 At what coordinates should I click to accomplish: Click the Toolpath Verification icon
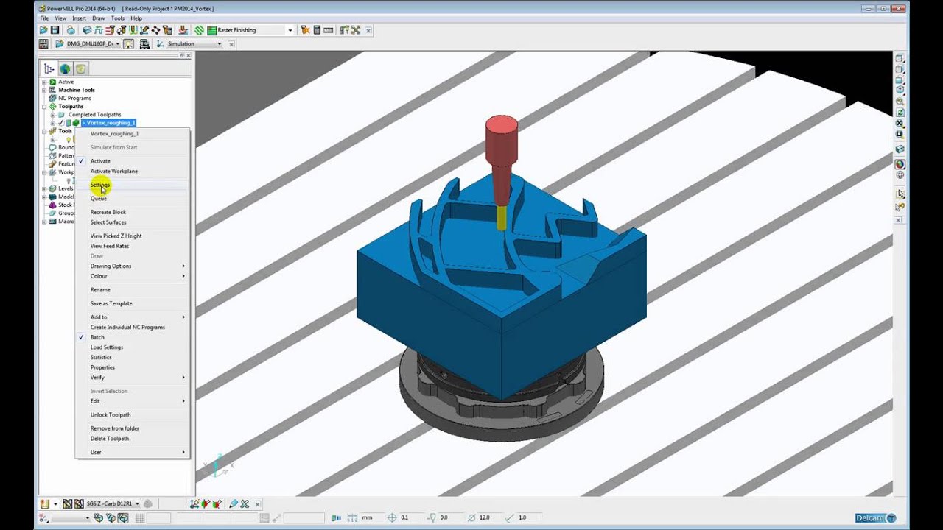click(183, 30)
